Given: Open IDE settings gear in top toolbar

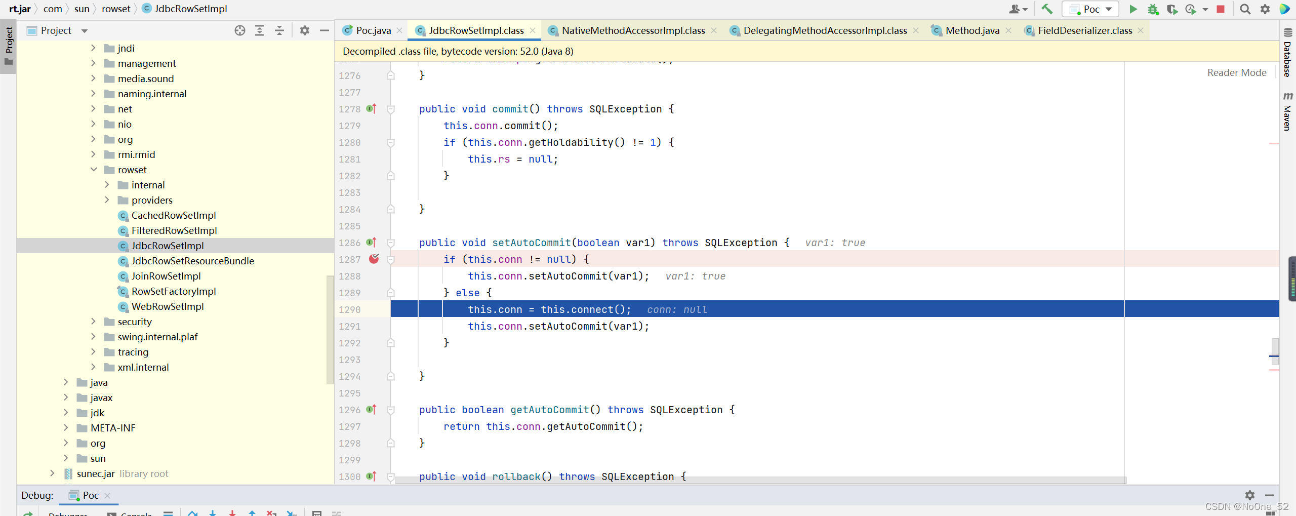Looking at the screenshot, I should pyautogui.click(x=1265, y=9).
